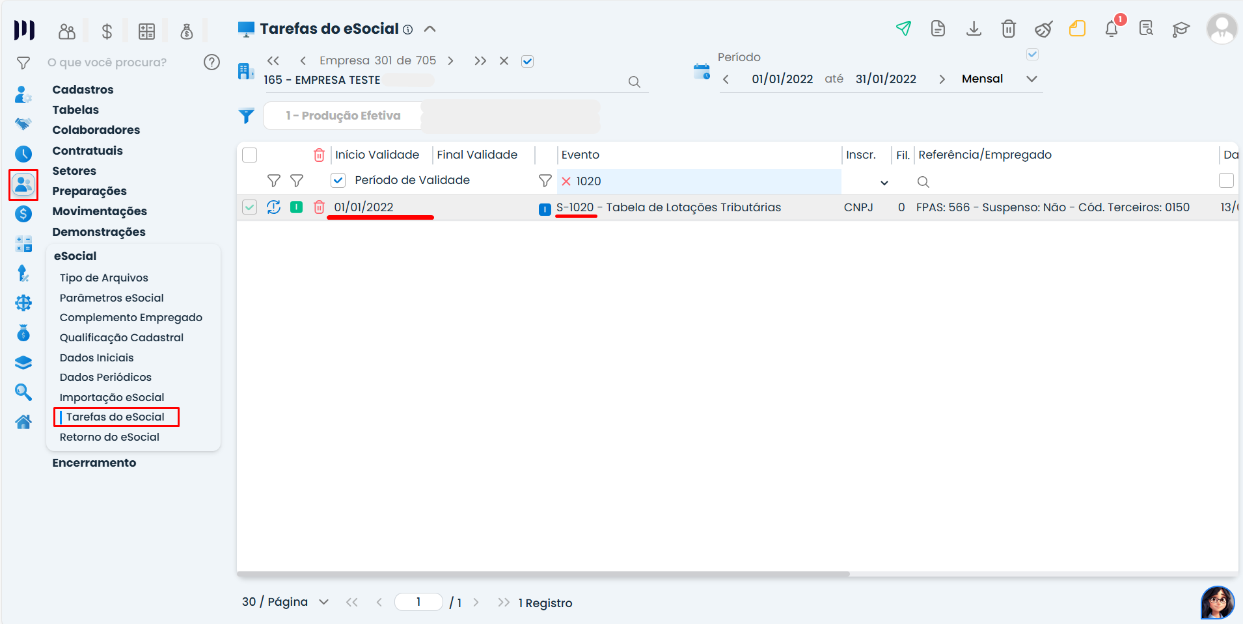The width and height of the screenshot is (1243, 624).
Task: Click the help question mark icon
Action: point(212,62)
